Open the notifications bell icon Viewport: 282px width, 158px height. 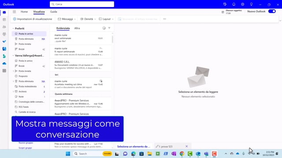pos(234,4)
